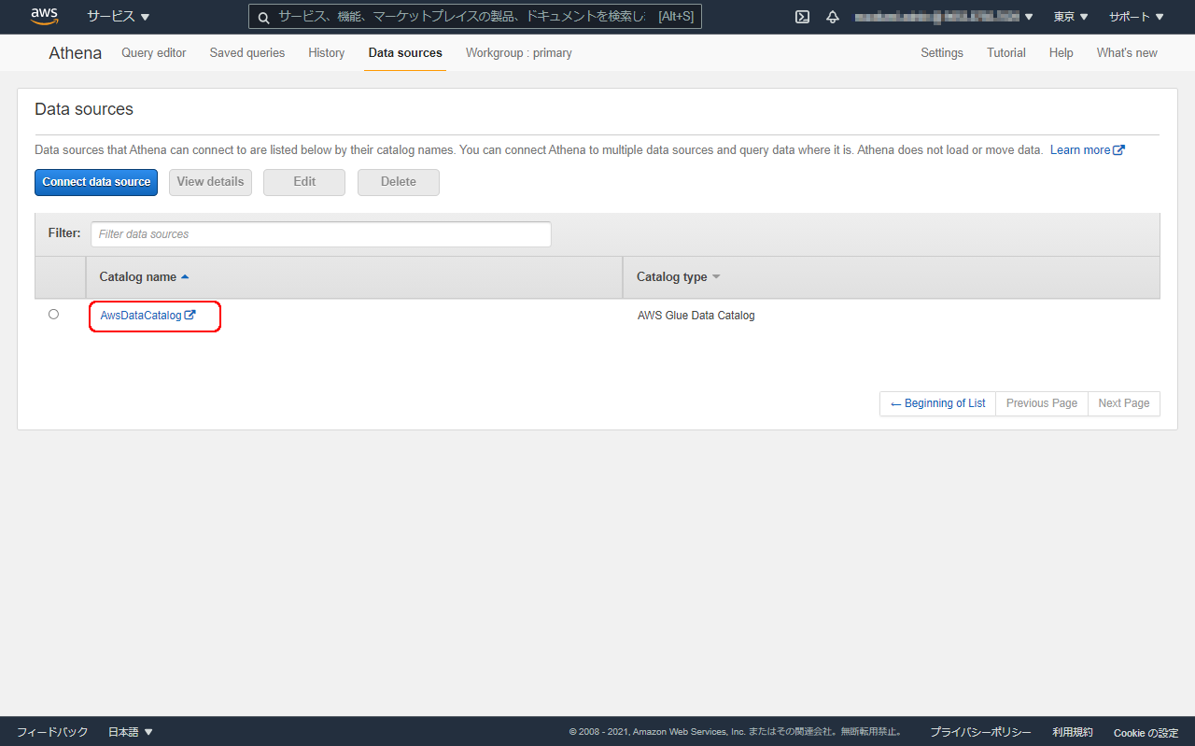
Task: Click the Edit button
Action: pos(304,182)
